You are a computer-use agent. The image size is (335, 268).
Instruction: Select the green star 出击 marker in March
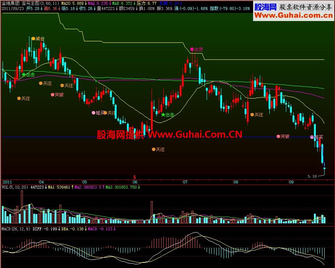[28, 75]
